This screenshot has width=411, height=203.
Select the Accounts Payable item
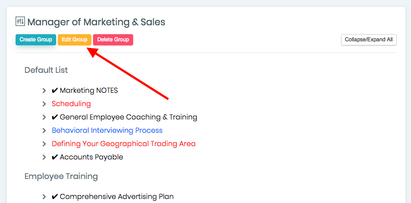pyautogui.click(x=88, y=157)
